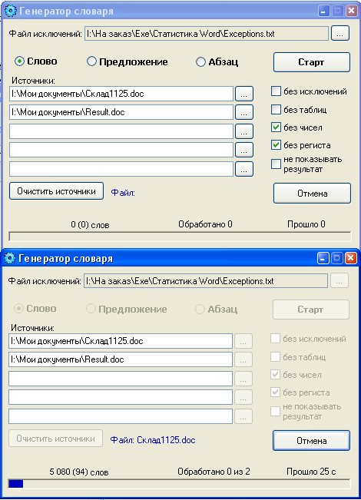Open browse button next to Склад1125.doc in top window
This screenshot has width=361, height=500.
[x=244, y=94]
